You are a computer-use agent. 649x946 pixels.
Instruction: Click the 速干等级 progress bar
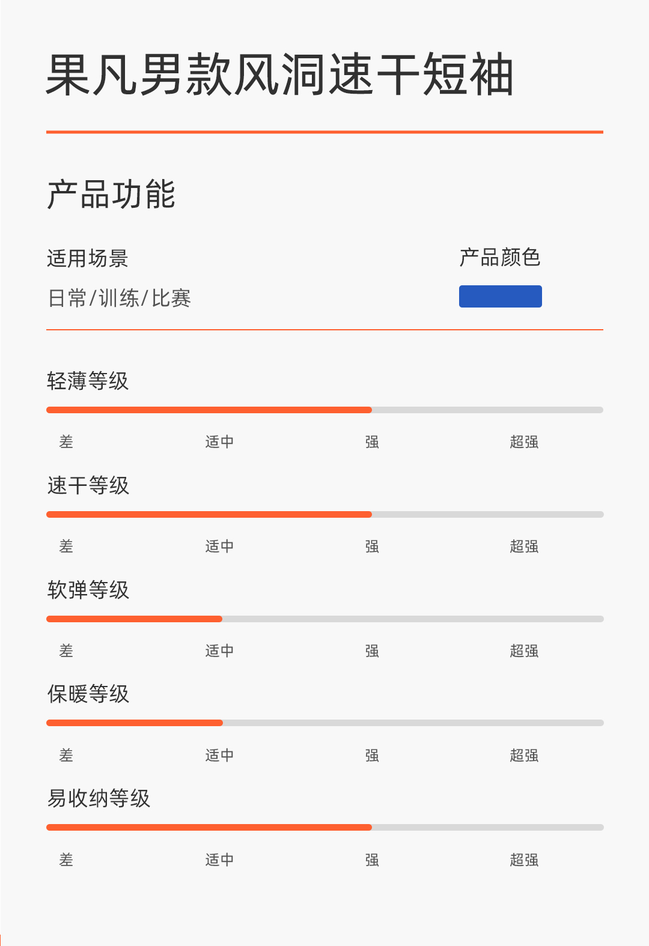point(324,515)
